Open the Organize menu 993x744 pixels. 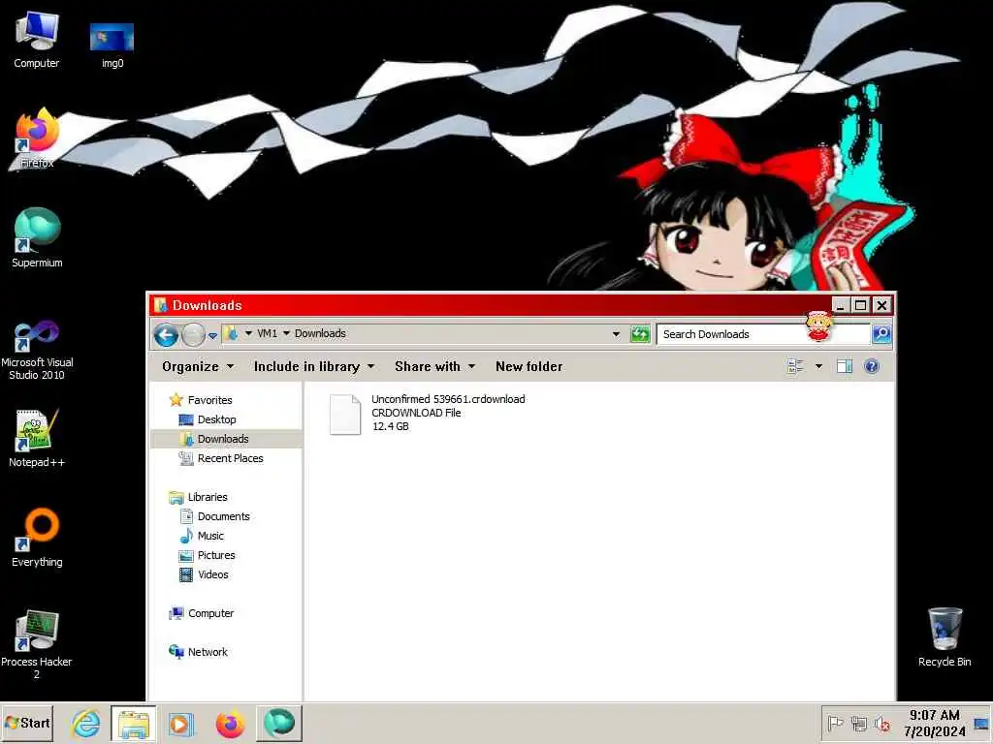198,366
